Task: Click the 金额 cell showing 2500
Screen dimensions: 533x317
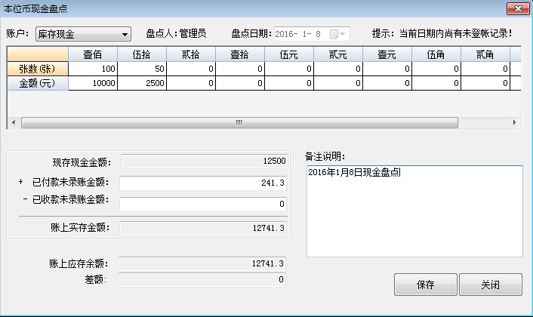Action: tap(142, 83)
